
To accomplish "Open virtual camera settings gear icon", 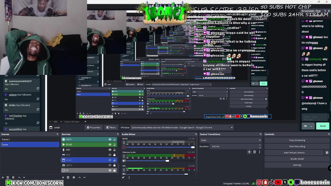I will point(327,153).
